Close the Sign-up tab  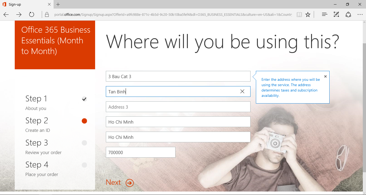(49, 4)
